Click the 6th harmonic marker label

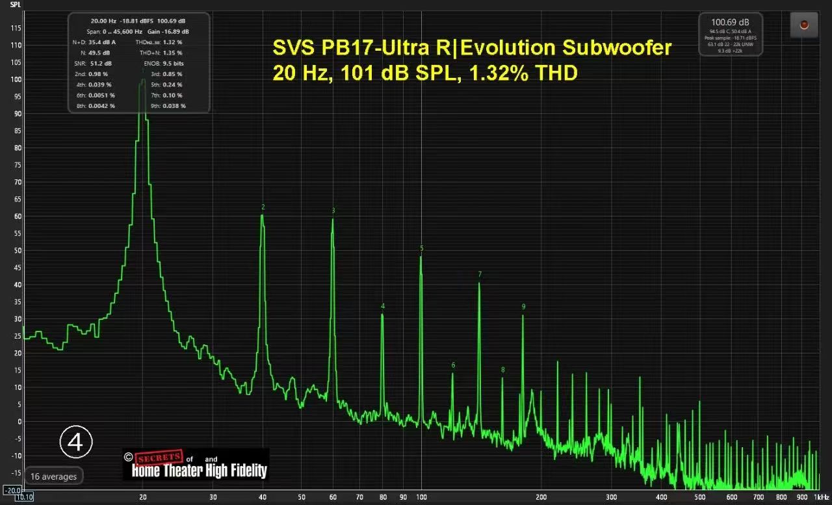[453, 365]
